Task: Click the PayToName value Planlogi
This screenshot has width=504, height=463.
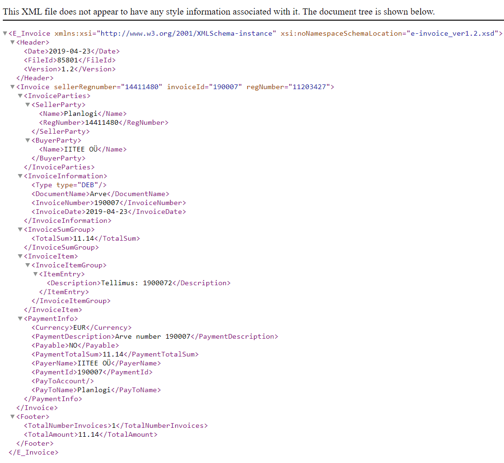Action: pyautogui.click(x=94, y=390)
